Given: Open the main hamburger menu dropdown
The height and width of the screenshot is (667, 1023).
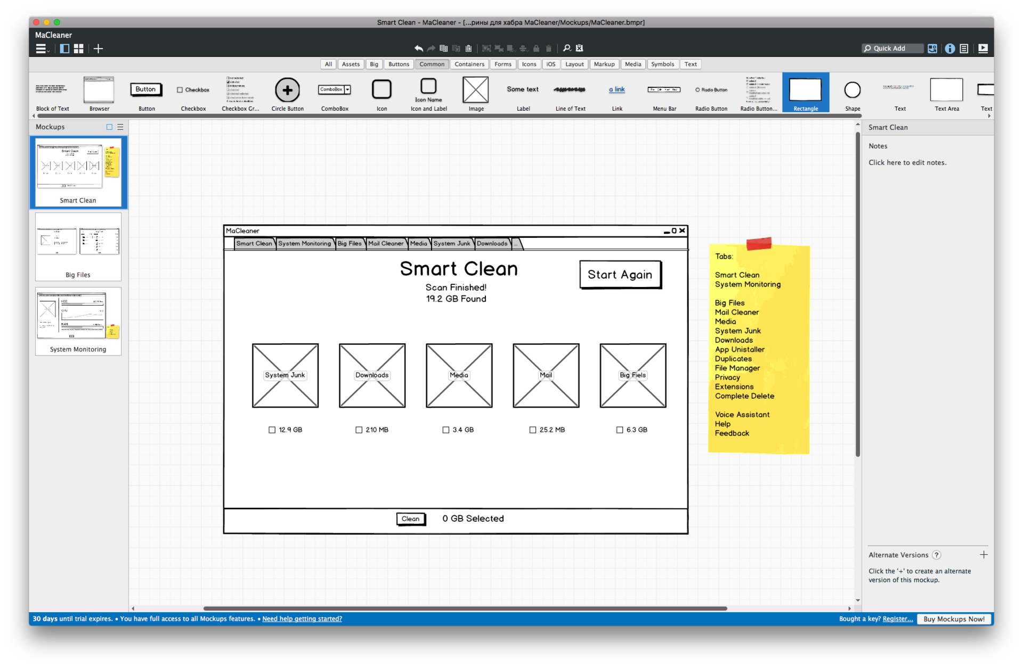Looking at the screenshot, I should (42, 48).
